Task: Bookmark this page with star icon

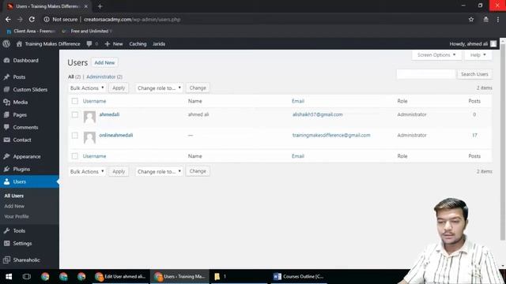Action: [471, 19]
